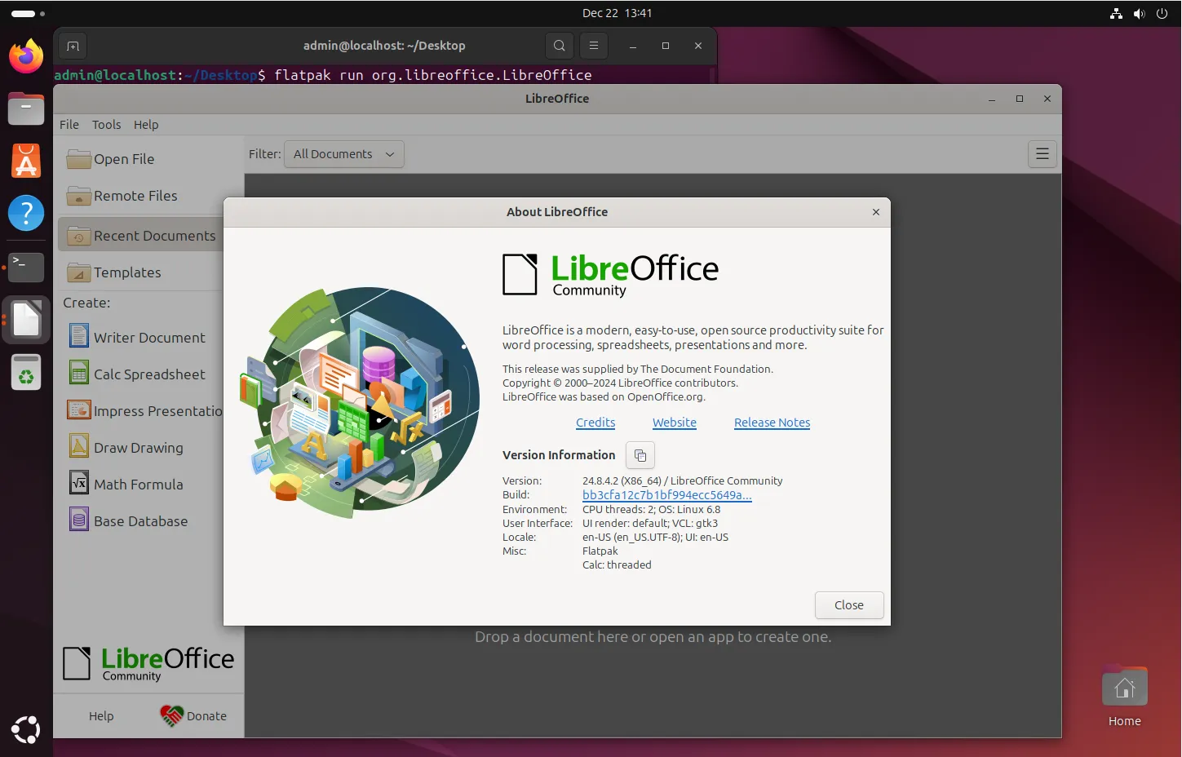Click the Activities indicator in top-left corner
This screenshot has height=757, width=1182.
click(x=28, y=13)
